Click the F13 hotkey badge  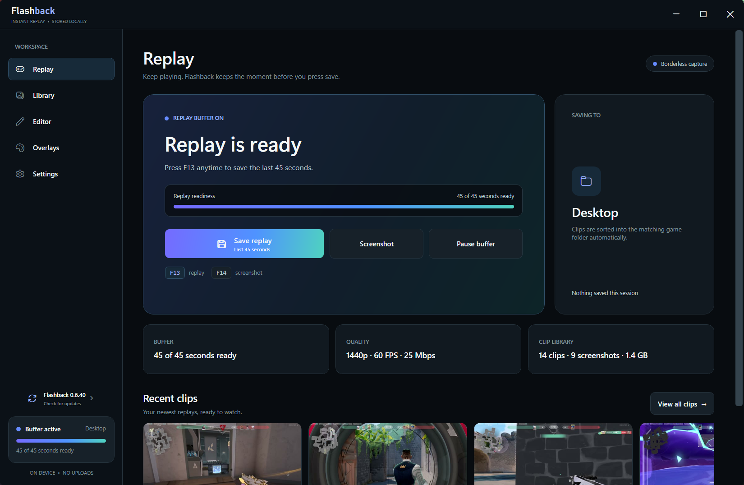click(x=175, y=273)
